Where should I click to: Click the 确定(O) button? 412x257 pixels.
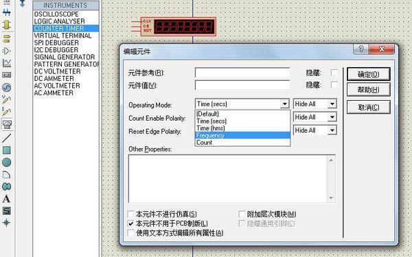[368, 74]
